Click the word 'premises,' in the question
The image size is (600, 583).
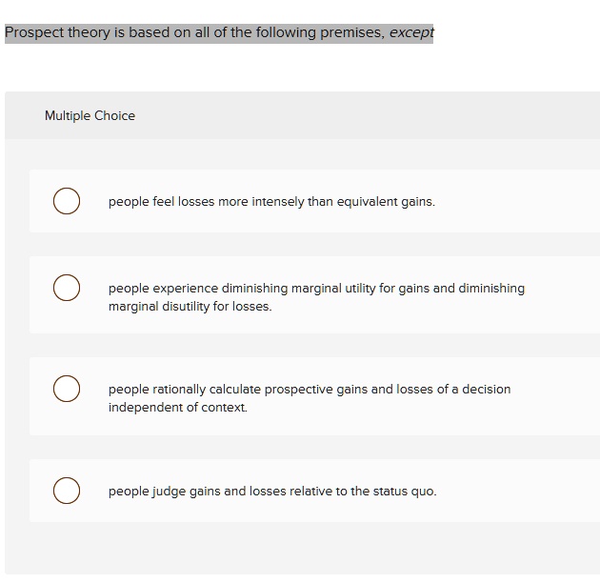352,33
